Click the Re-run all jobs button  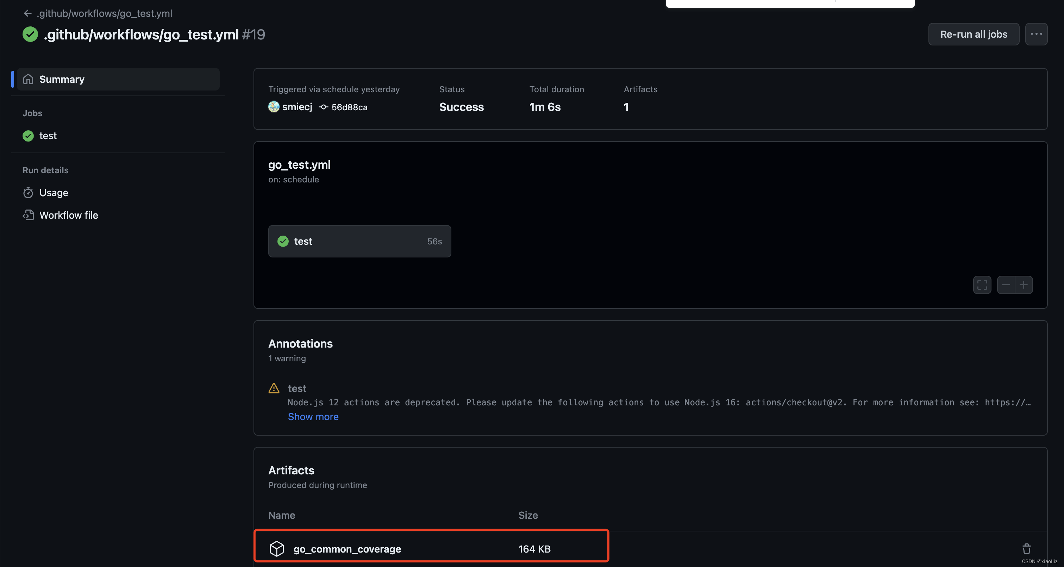click(x=974, y=34)
